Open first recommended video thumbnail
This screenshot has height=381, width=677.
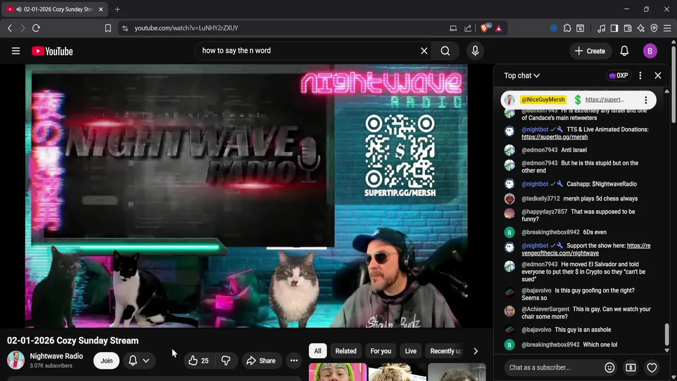(337, 372)
